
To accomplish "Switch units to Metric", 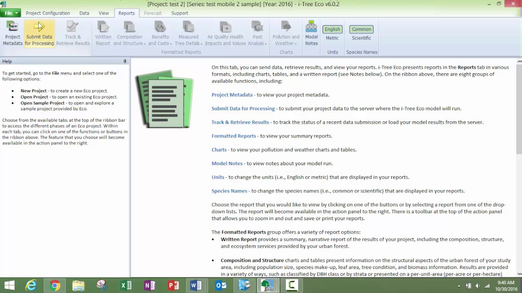I will pyautogui.click(x=332, y=38).
